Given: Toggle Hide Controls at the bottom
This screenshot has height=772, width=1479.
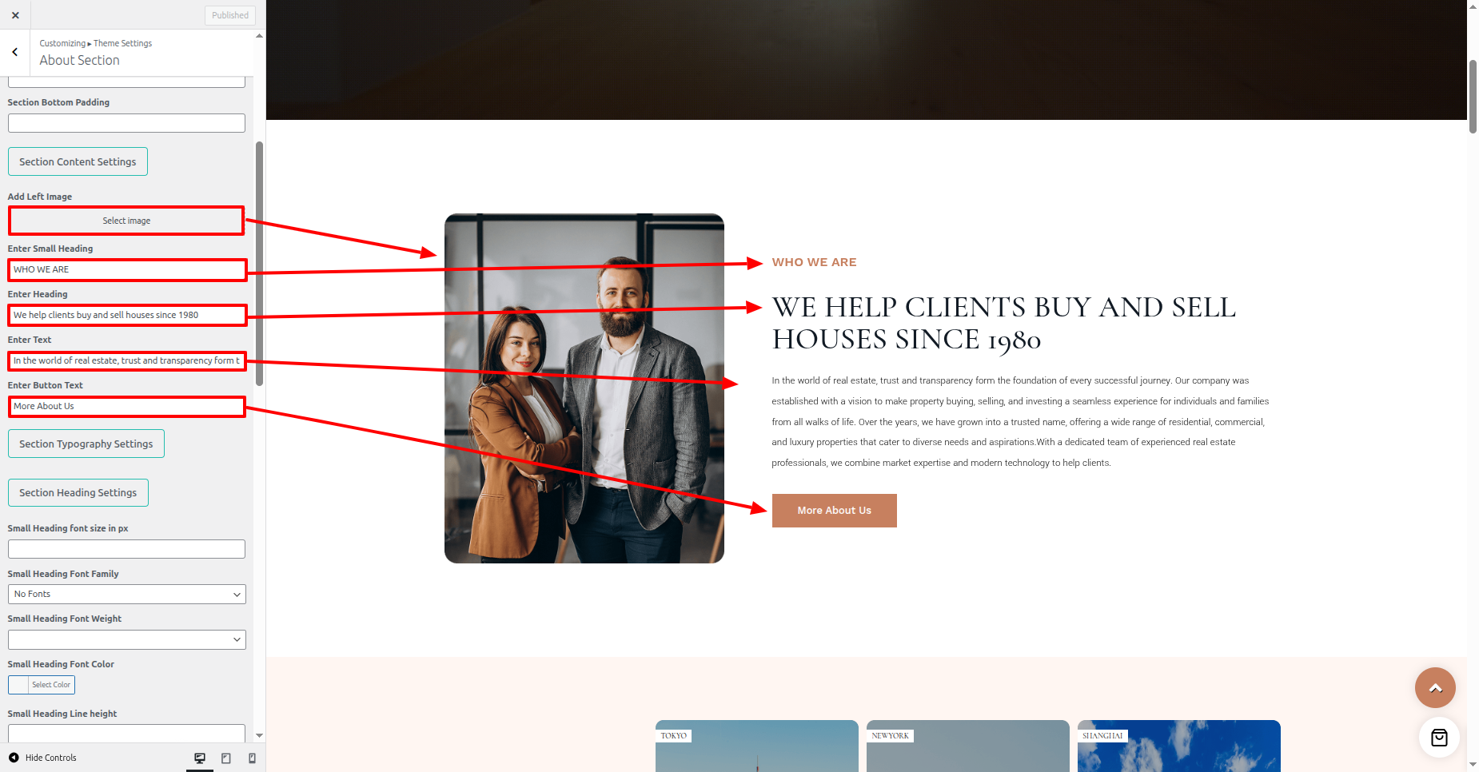Looking at the screenshot, I should coord(42,758).
